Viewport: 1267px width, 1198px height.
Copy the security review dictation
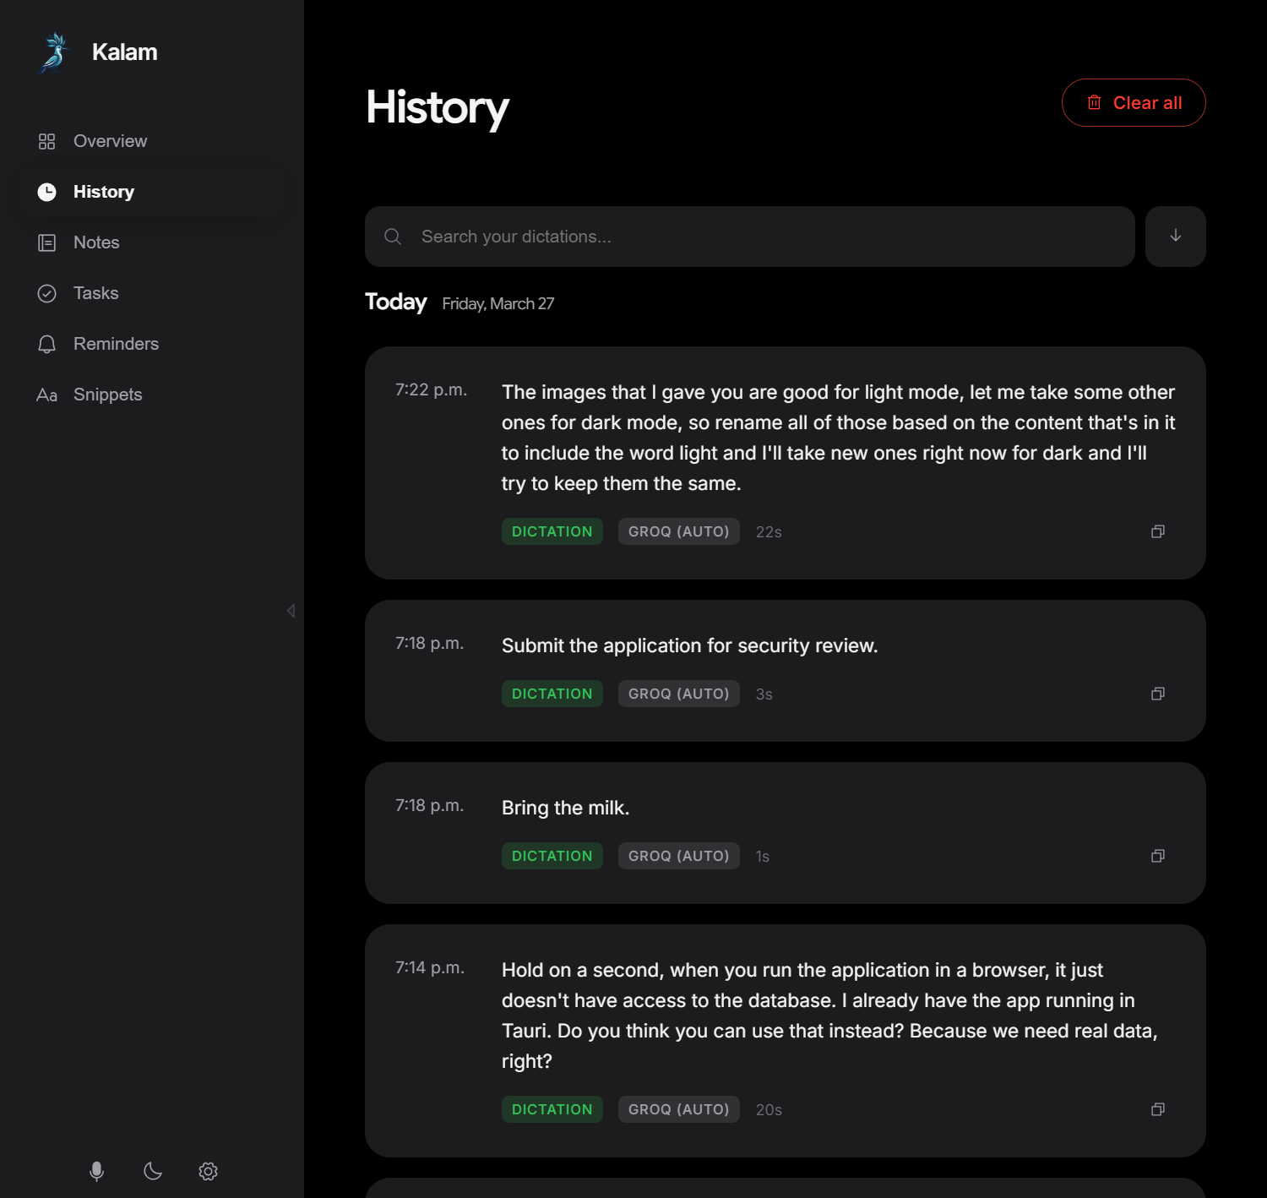coord(1158,694)
